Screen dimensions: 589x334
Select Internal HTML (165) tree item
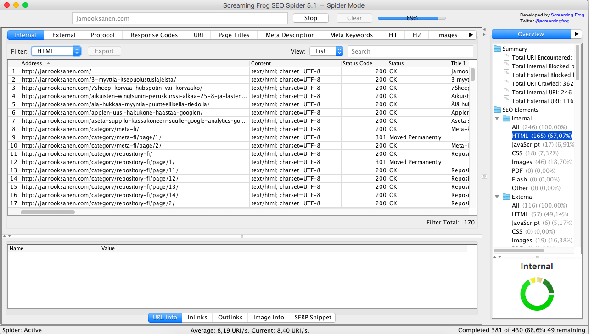pos(542,136)
